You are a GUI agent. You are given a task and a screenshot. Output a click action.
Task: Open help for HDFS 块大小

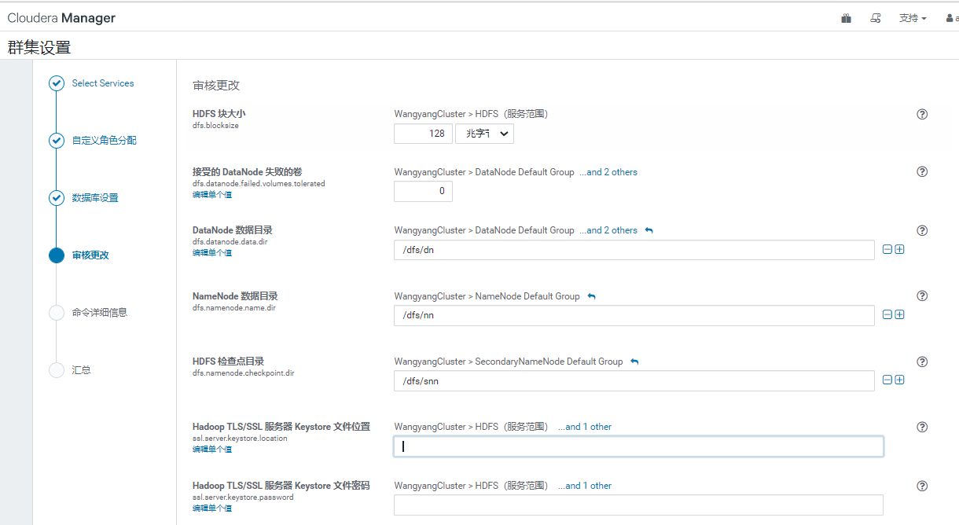click(923, 114)
